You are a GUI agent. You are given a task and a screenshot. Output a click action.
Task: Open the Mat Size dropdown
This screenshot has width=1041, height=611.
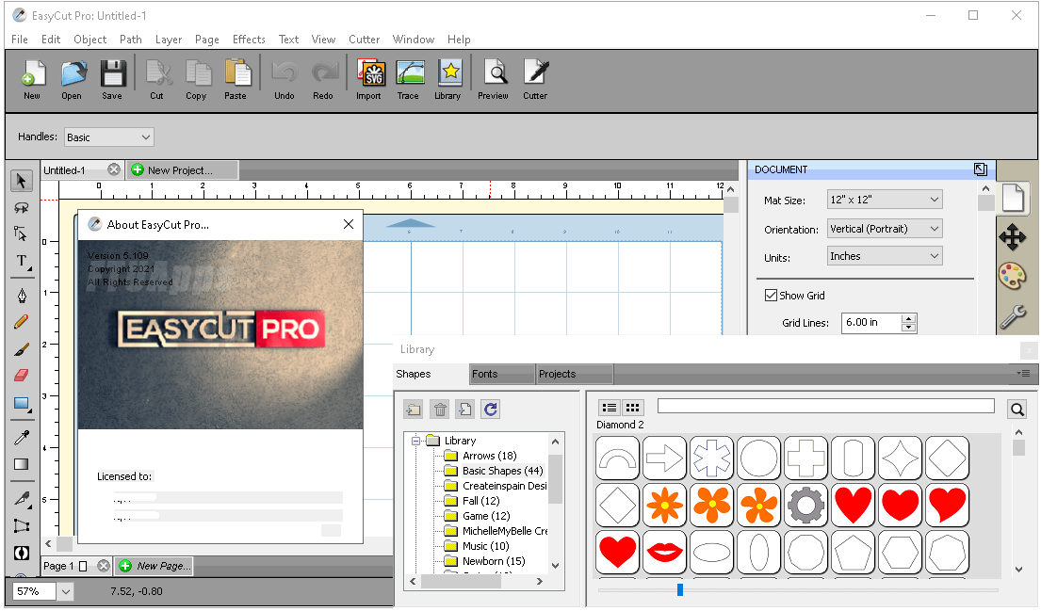click(x=884, y=200)
